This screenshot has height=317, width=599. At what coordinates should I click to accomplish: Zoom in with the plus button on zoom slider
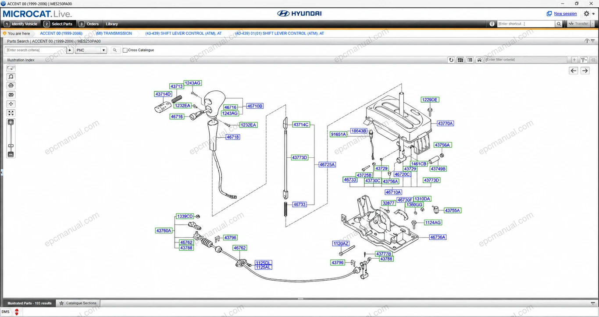[11, 122]
